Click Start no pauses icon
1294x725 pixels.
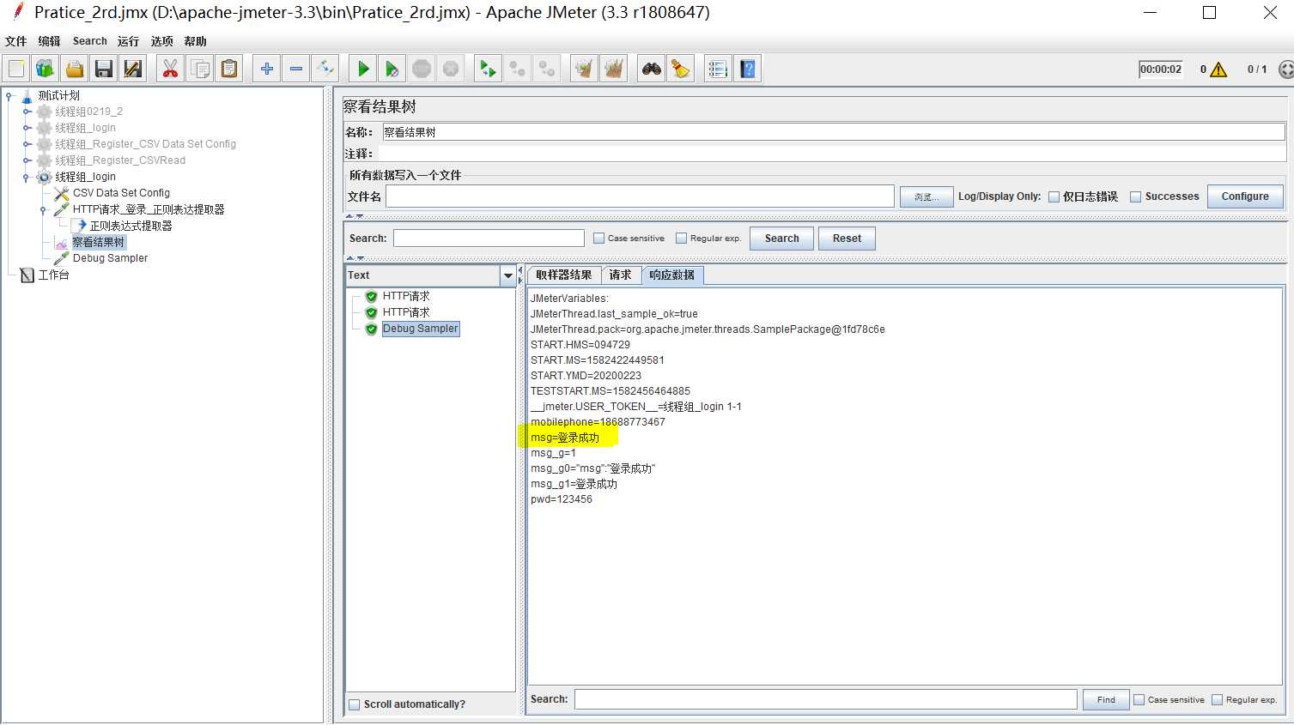[392, 69]
